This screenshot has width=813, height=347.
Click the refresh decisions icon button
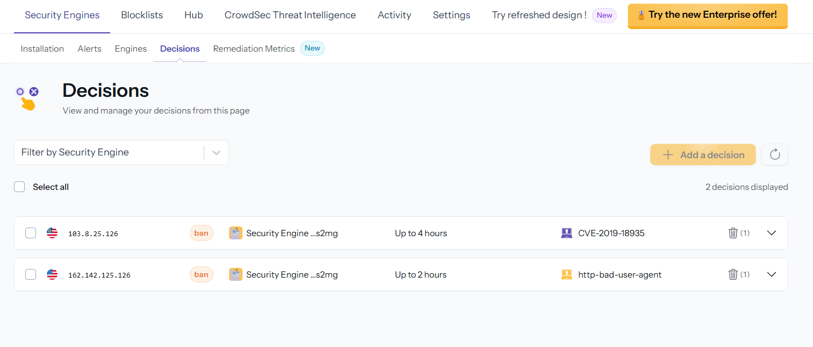(x=775, y=154)
